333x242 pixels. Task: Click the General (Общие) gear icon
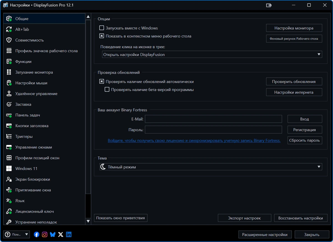click(9, 19)
